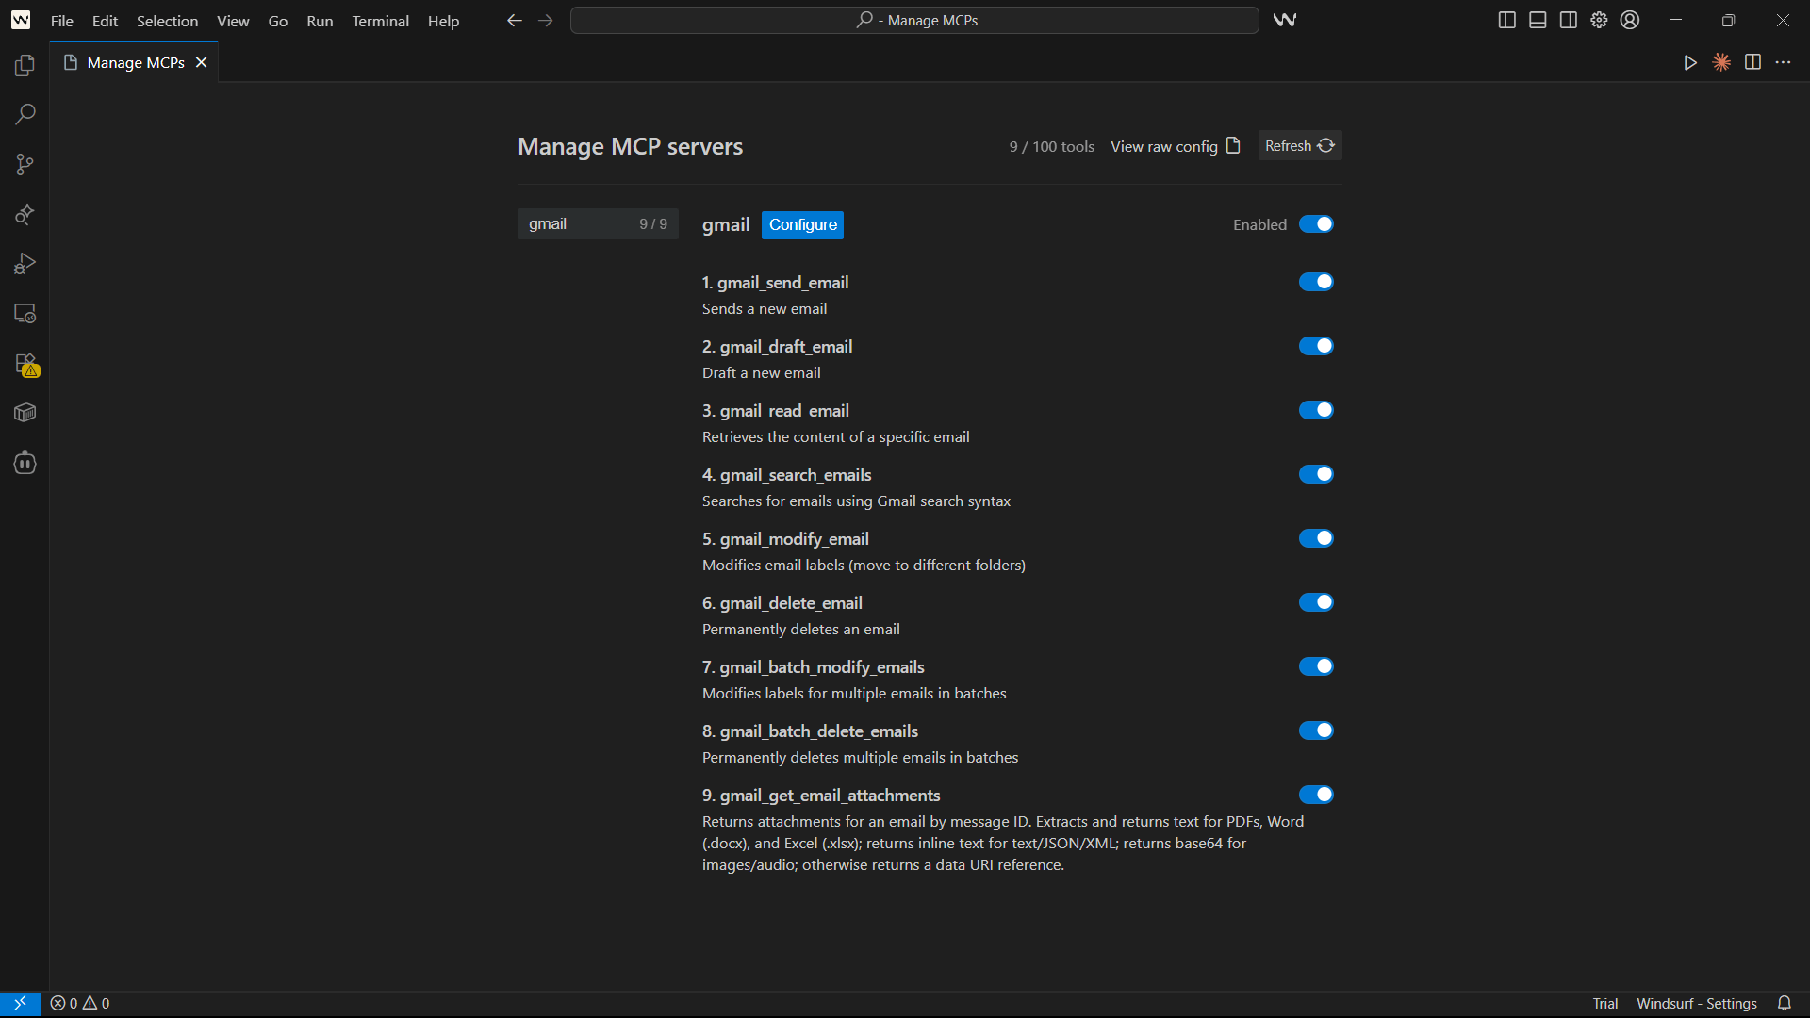
Task: Turn off gmail_batch_delete_emails tool
Action: coord(1316,731)
